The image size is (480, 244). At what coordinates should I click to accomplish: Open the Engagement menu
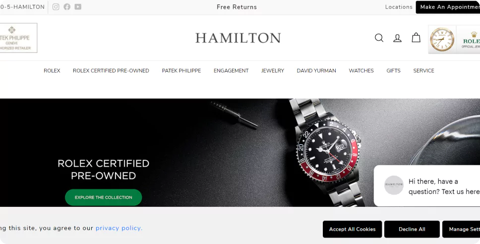(x=231, y=71)
